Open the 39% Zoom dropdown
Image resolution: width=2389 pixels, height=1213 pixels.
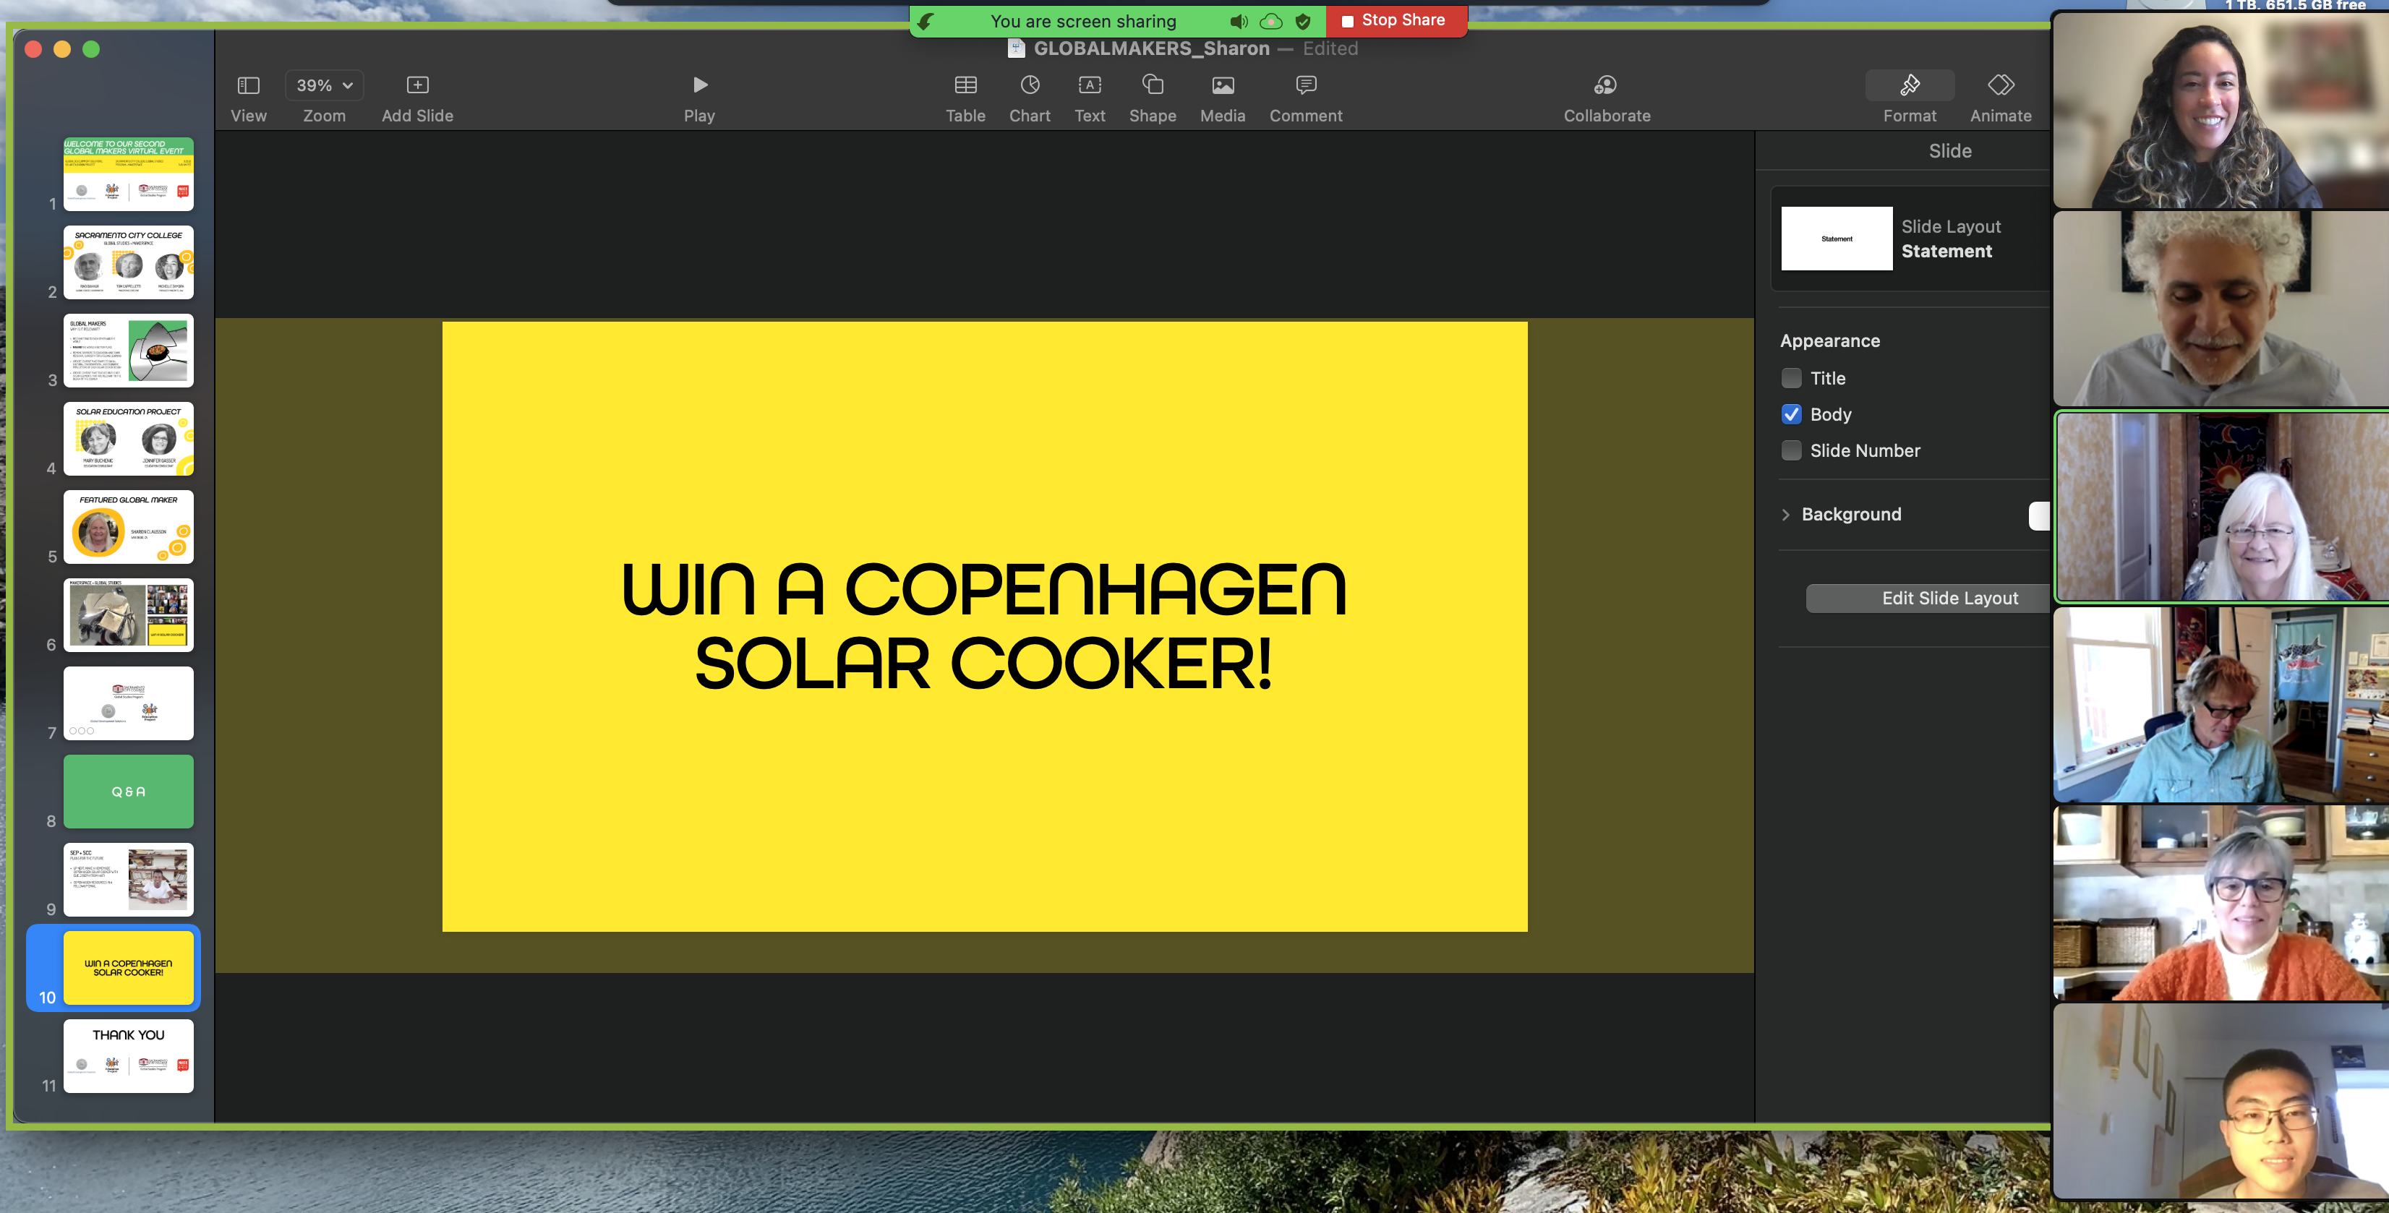pyautogui.click(x=324, y=85)
